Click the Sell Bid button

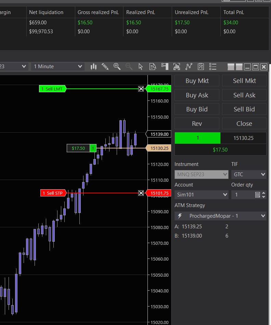click(x=244, y=109)
